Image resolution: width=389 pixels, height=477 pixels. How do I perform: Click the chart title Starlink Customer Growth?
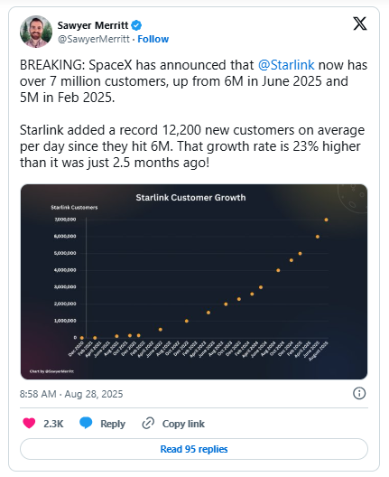(x=190, y=198)
